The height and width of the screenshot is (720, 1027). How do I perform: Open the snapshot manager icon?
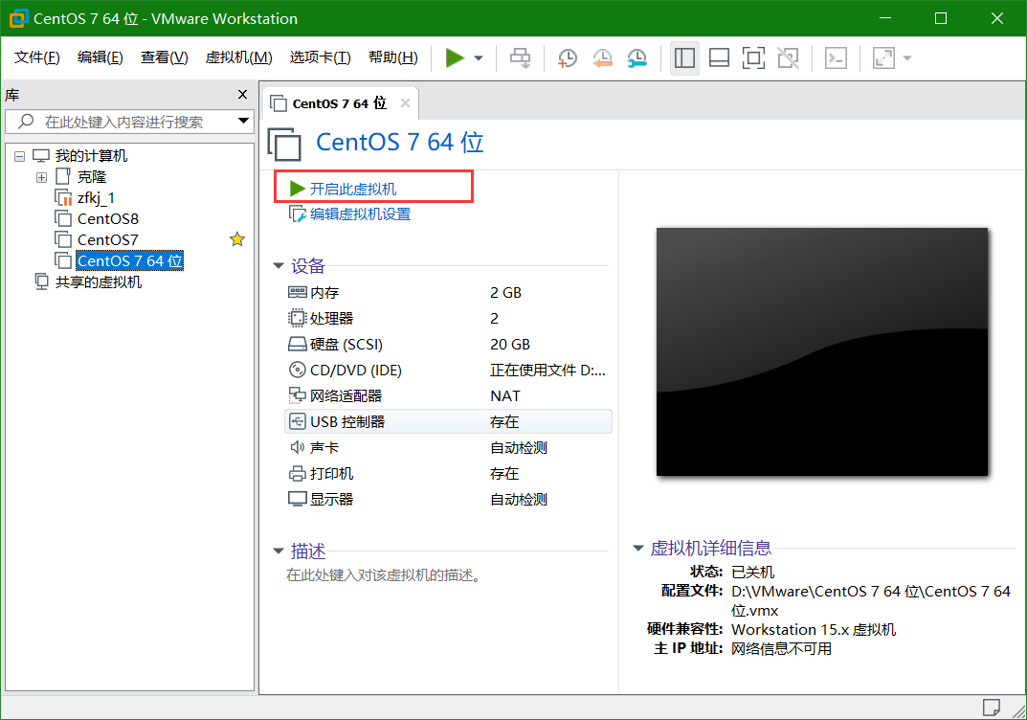(636, 57)
